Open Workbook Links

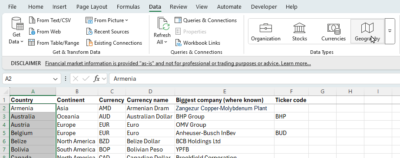coord(198,43)
